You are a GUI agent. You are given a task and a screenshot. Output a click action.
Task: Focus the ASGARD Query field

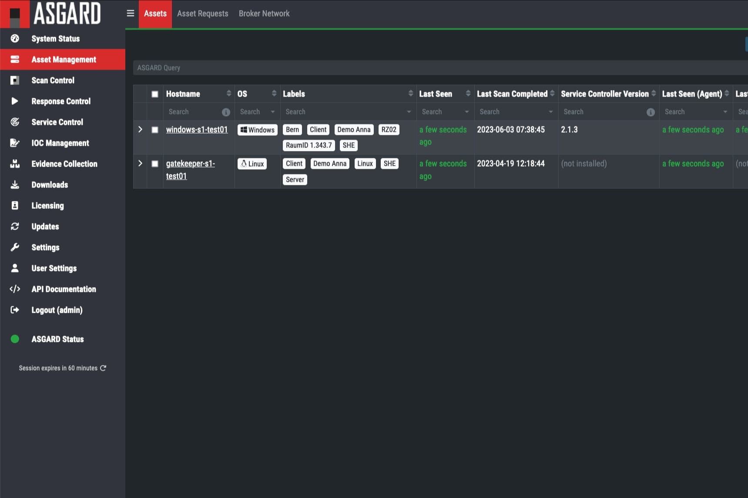pyautogui.click(x=440, y=68)
